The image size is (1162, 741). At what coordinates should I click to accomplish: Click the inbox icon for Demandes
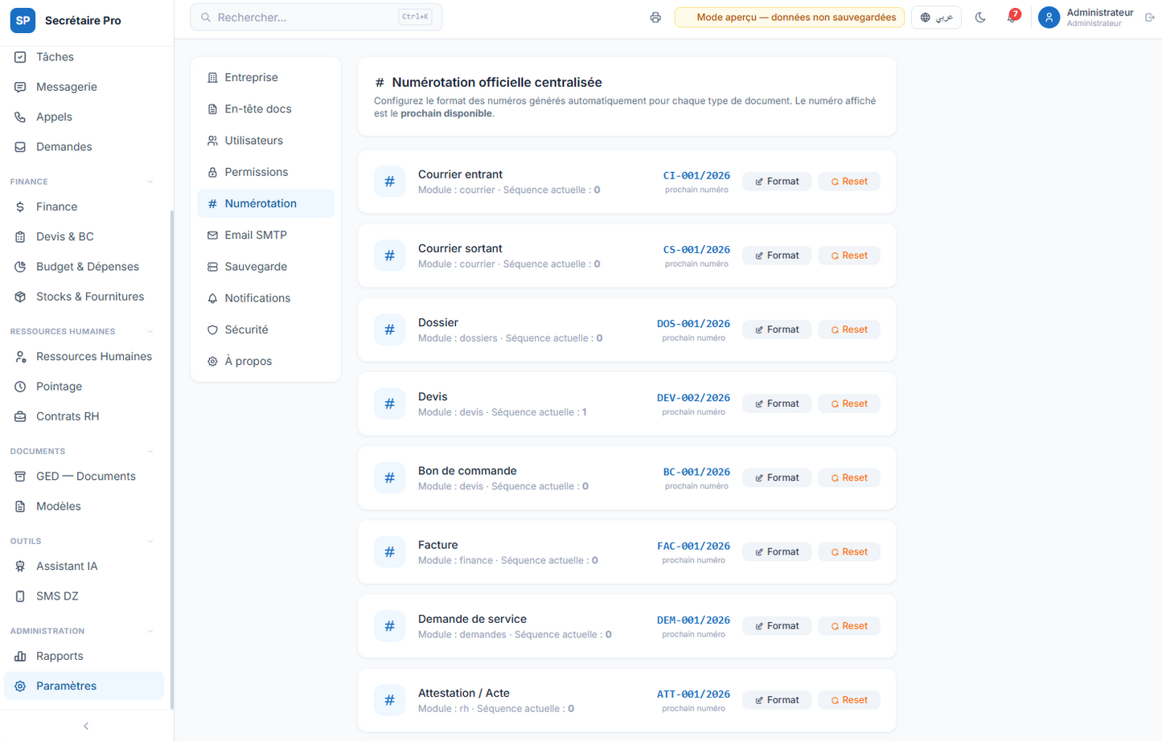(20, 146)
